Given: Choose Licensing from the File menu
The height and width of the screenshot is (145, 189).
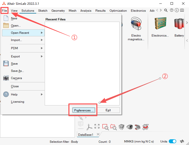Looking at the screenshot, I should point(17,102).
